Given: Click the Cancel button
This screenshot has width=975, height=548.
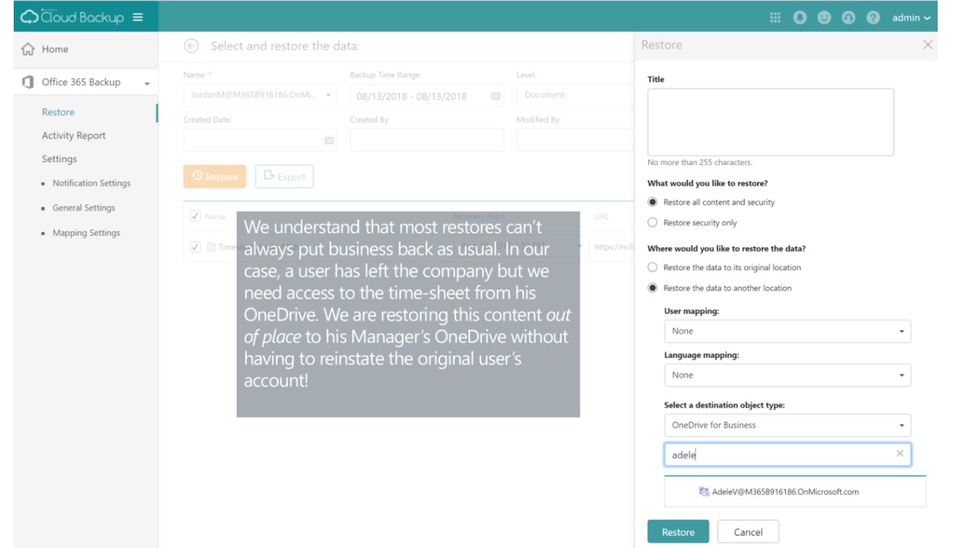Looking at the screenshot, I should 748,532.
